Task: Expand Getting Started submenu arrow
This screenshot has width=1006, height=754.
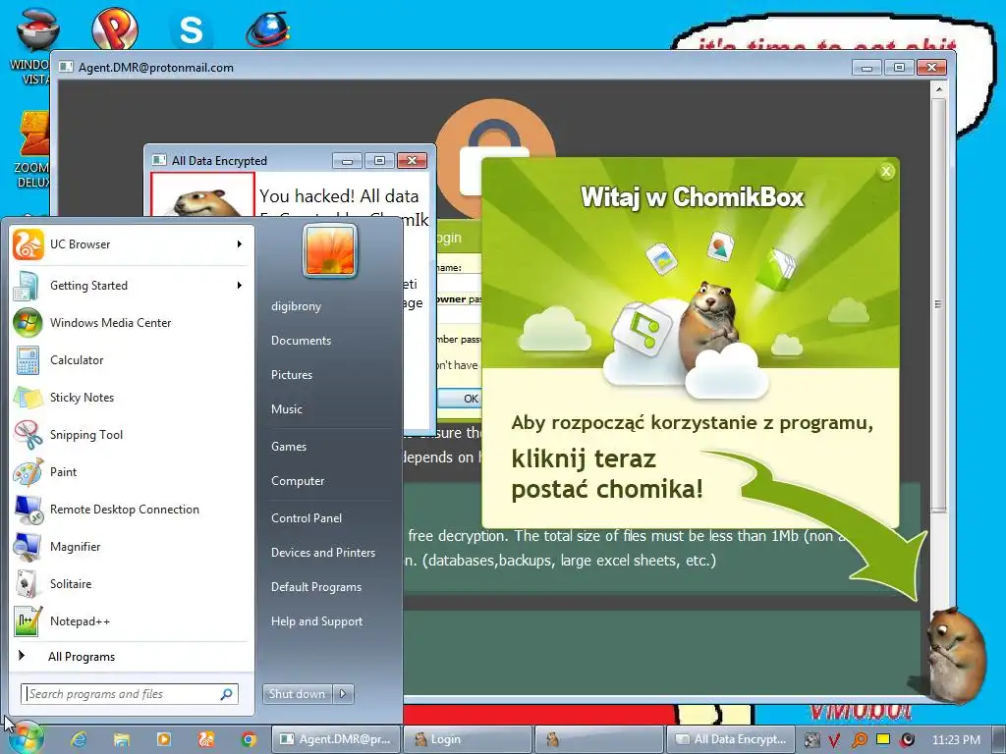Action: [240, 286]
